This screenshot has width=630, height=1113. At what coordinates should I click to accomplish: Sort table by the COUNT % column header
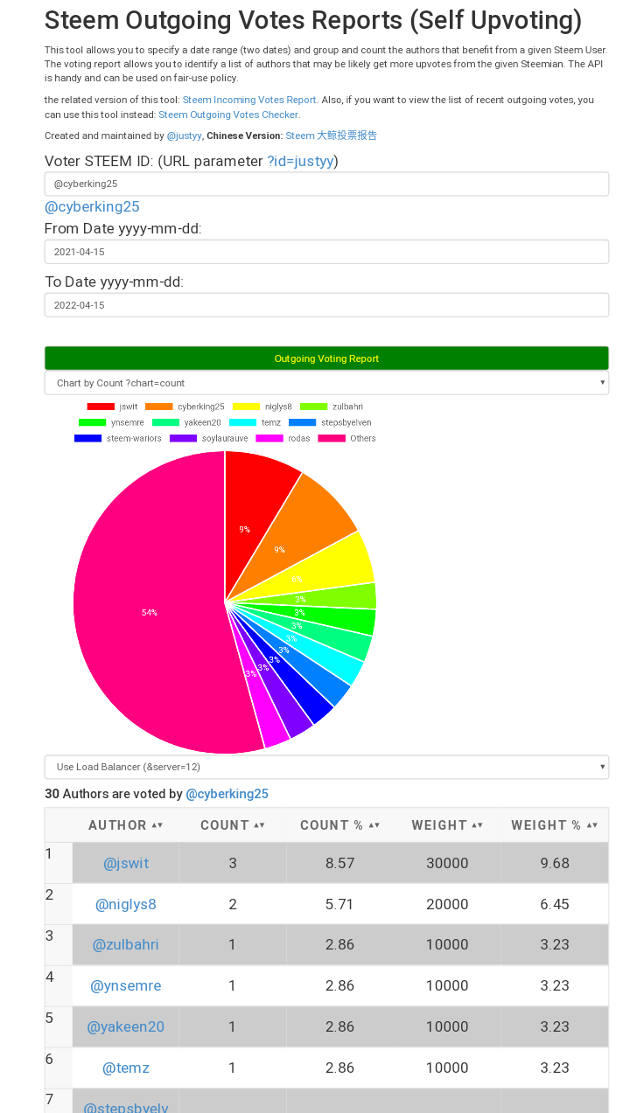point(340,825)
